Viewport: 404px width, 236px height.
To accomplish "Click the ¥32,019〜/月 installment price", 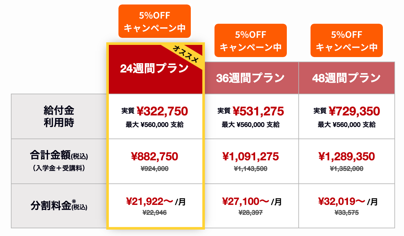I will pos(348,201).
